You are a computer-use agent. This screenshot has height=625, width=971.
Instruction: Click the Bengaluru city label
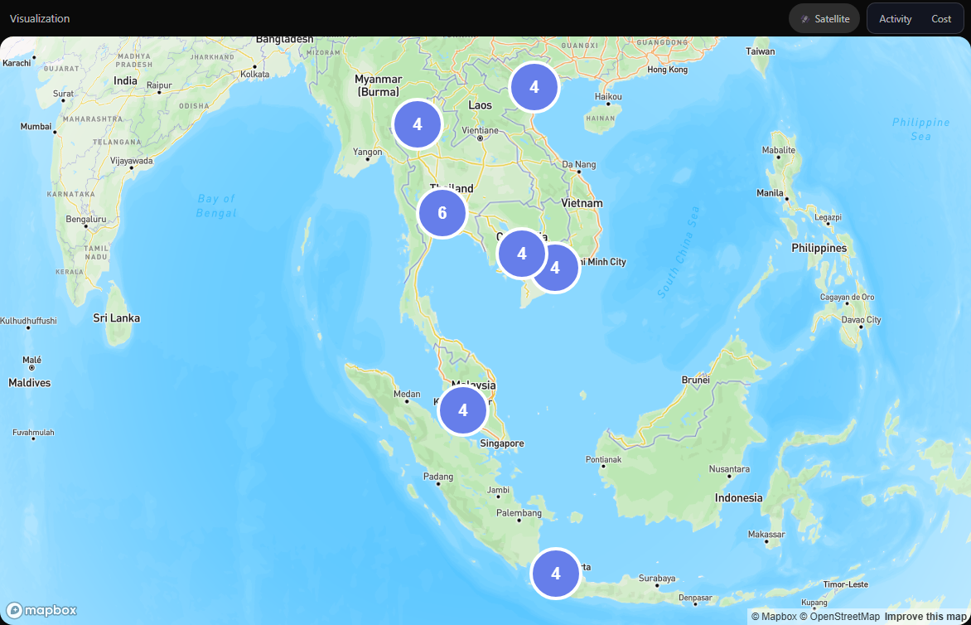[86, 220]
